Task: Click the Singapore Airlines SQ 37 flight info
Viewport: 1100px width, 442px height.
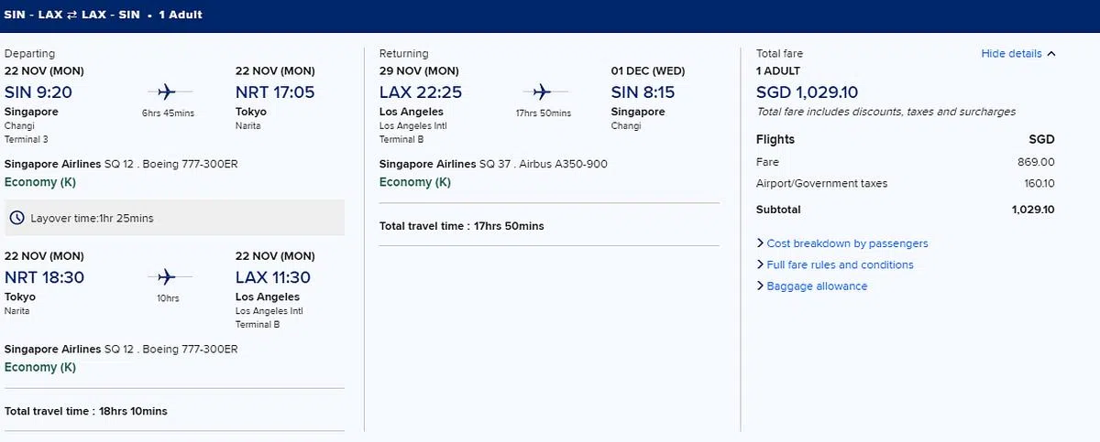Action: coord(493,164)
